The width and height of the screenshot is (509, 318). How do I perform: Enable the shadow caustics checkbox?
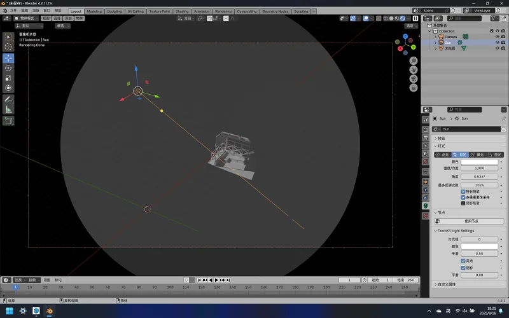(x=463, y=203)
